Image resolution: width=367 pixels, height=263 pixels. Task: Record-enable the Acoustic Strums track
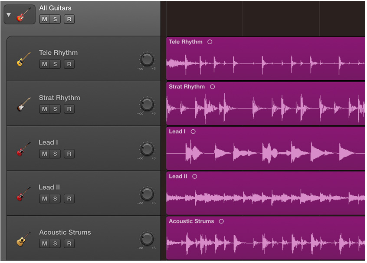tap(69, 243)
